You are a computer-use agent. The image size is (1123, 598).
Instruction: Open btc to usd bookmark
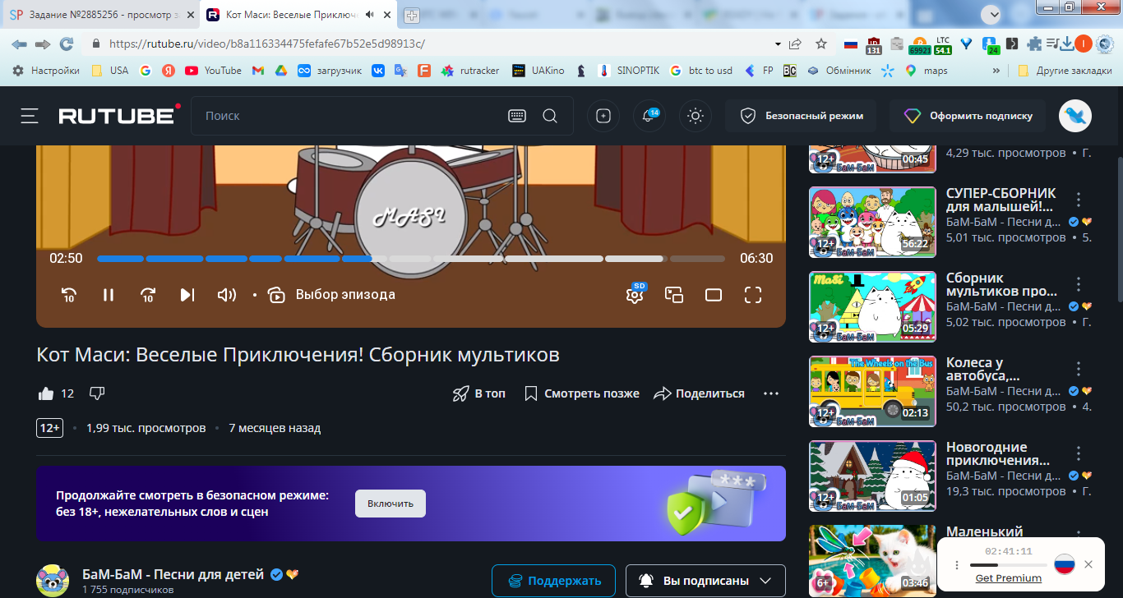[x=700, y=71]
